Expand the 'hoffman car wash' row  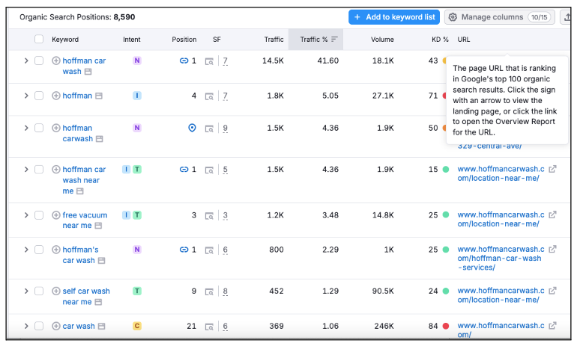click(25, 61)
